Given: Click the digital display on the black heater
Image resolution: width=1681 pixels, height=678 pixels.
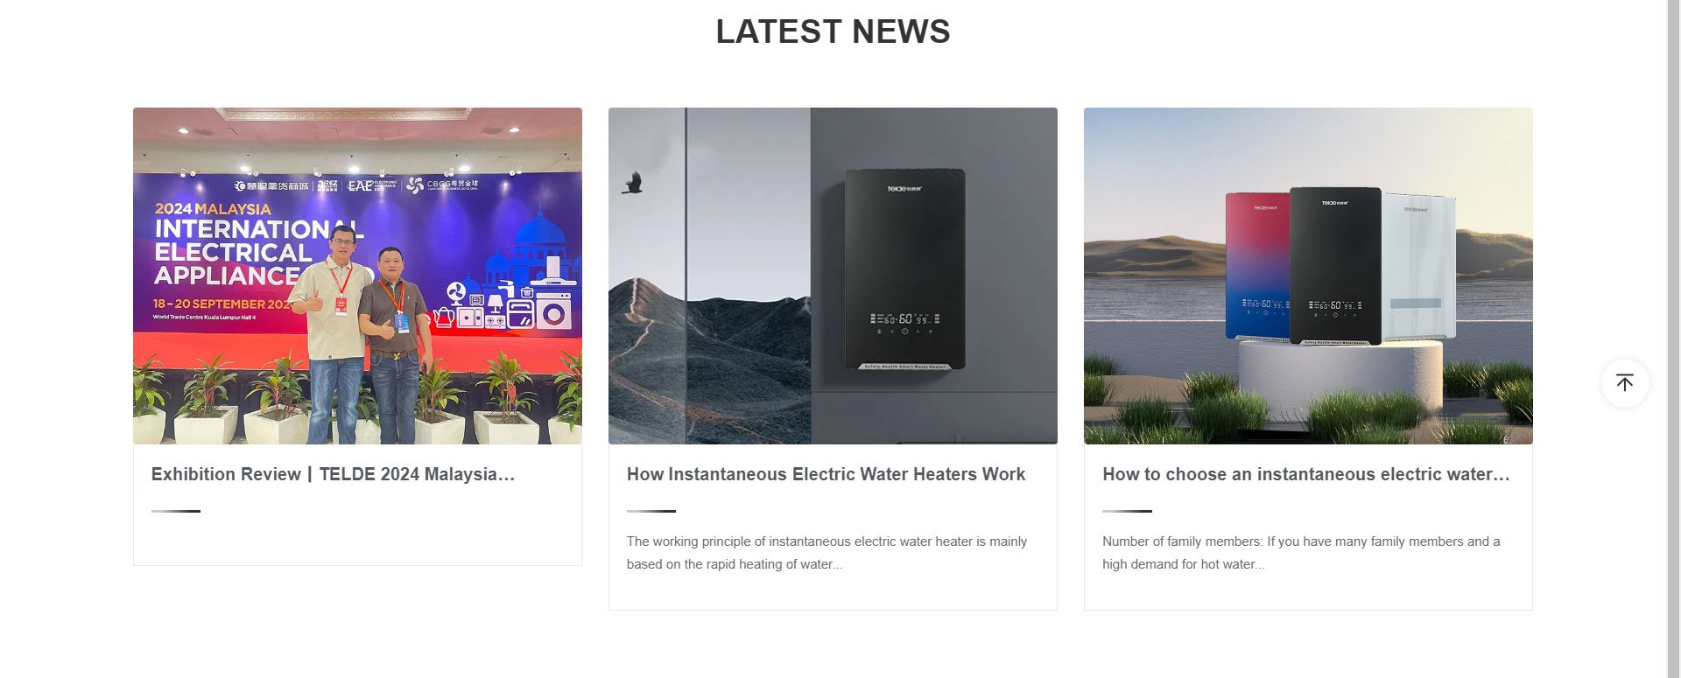Looking at the screenshot, I should [904, 319].
